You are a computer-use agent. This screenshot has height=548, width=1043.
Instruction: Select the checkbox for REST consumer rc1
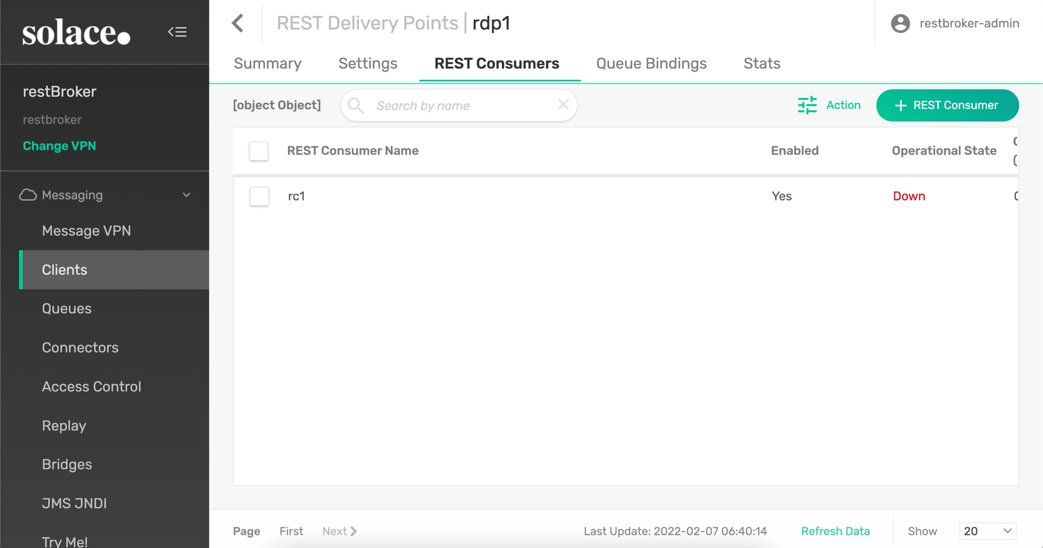point(259,196)
